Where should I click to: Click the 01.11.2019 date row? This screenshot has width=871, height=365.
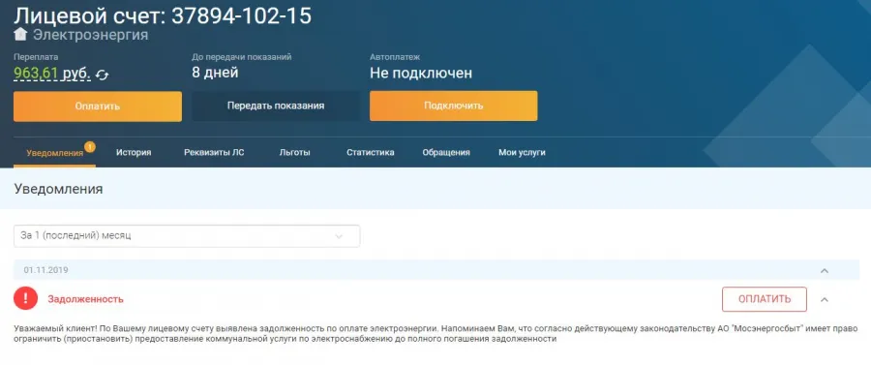tap(436, 270)
